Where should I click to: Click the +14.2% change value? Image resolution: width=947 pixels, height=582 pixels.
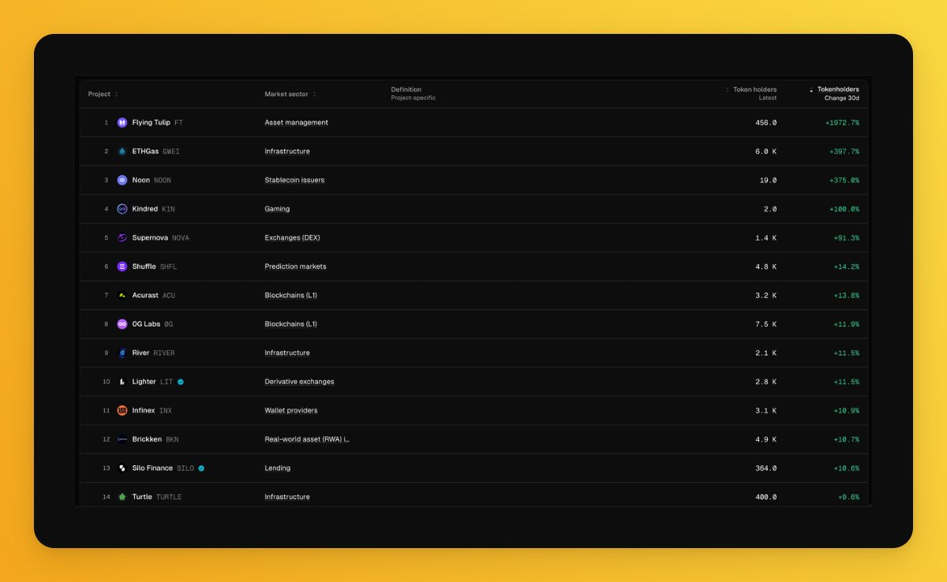[x=847, y=267]
